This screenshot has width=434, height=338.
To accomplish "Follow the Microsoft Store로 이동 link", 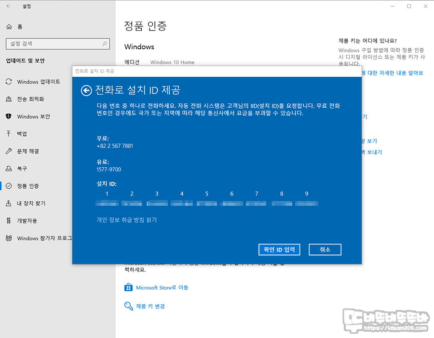I will [162, 288].
